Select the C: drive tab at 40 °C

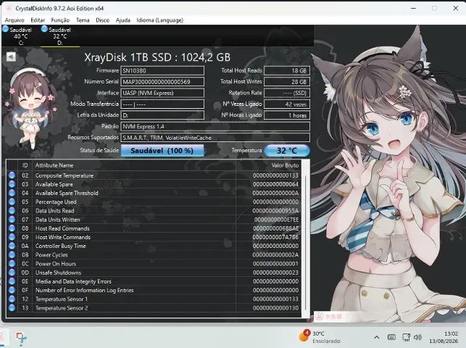point(21,36)
